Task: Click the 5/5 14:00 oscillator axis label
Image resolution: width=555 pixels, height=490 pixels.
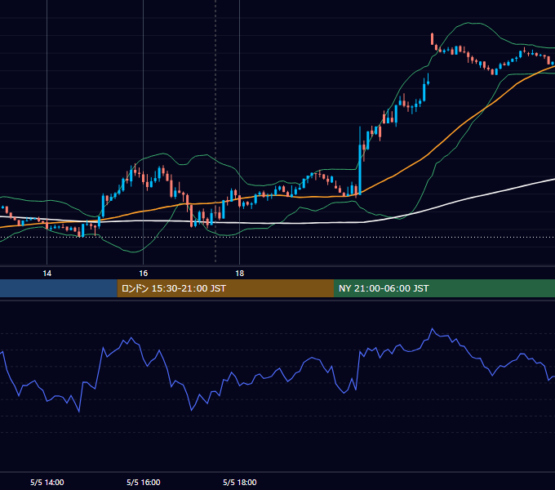Action: pyautogui.click(x=47, y=482)
